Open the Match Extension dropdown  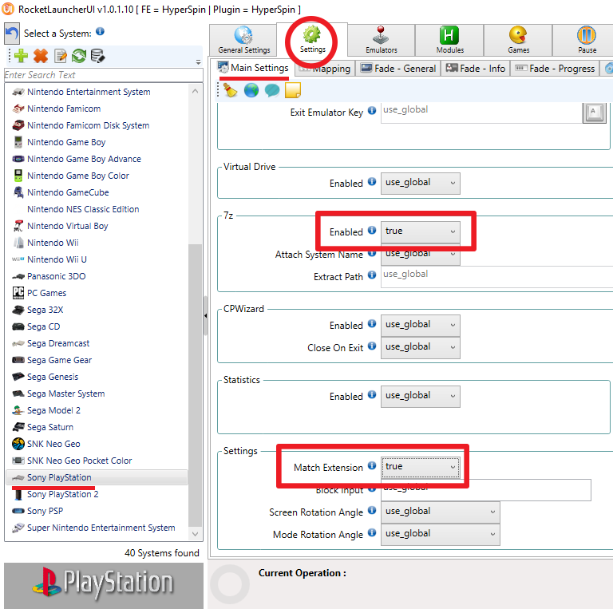[x=421, y=467]
